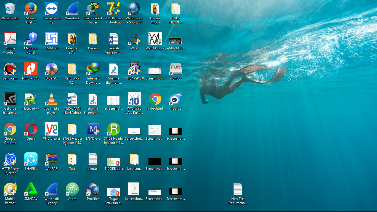This screenshot has height=212, width=377.
Task: Click the TMAC v6 maze icon
Action: pos(52,39)
